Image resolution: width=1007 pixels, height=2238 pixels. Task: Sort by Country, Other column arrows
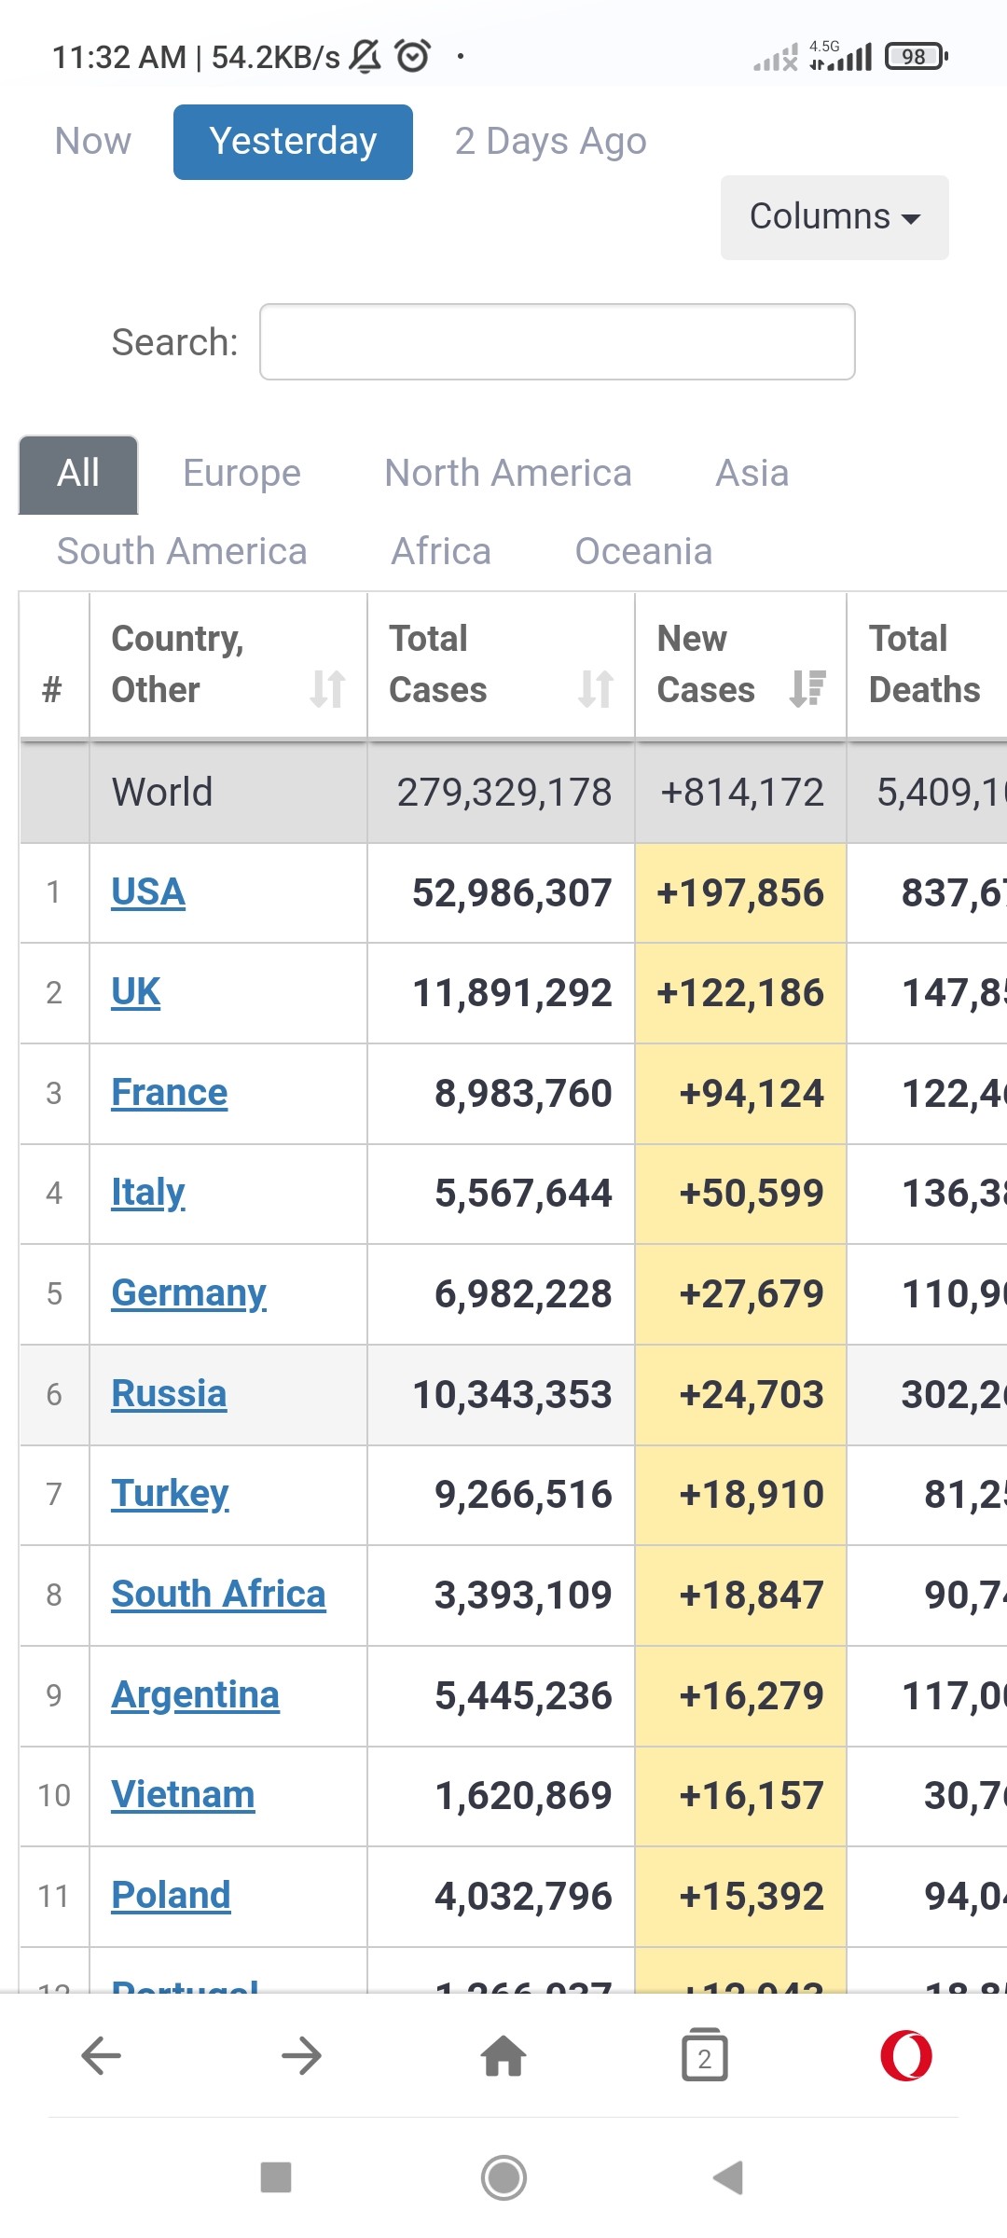click(327, 689)
